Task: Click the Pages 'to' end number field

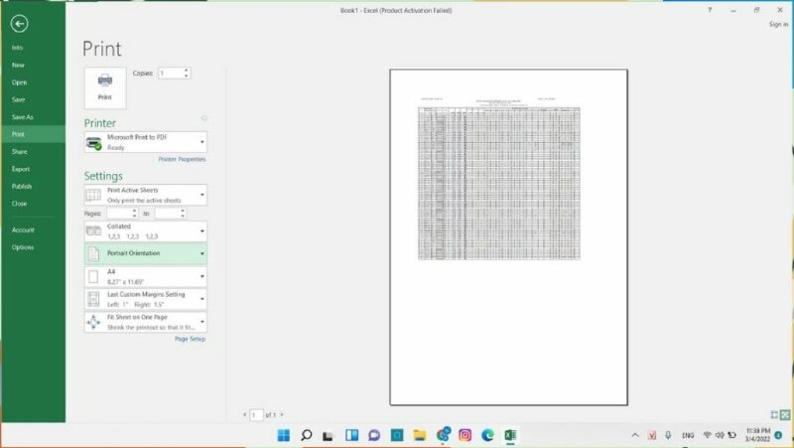Action: [167, 214]
